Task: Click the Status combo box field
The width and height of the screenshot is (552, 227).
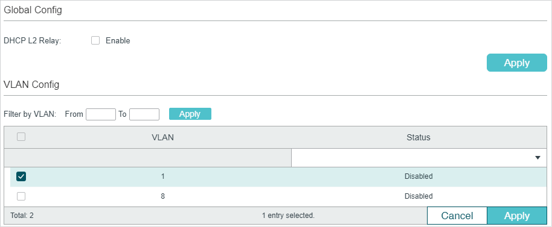Action: pos(419,158)
